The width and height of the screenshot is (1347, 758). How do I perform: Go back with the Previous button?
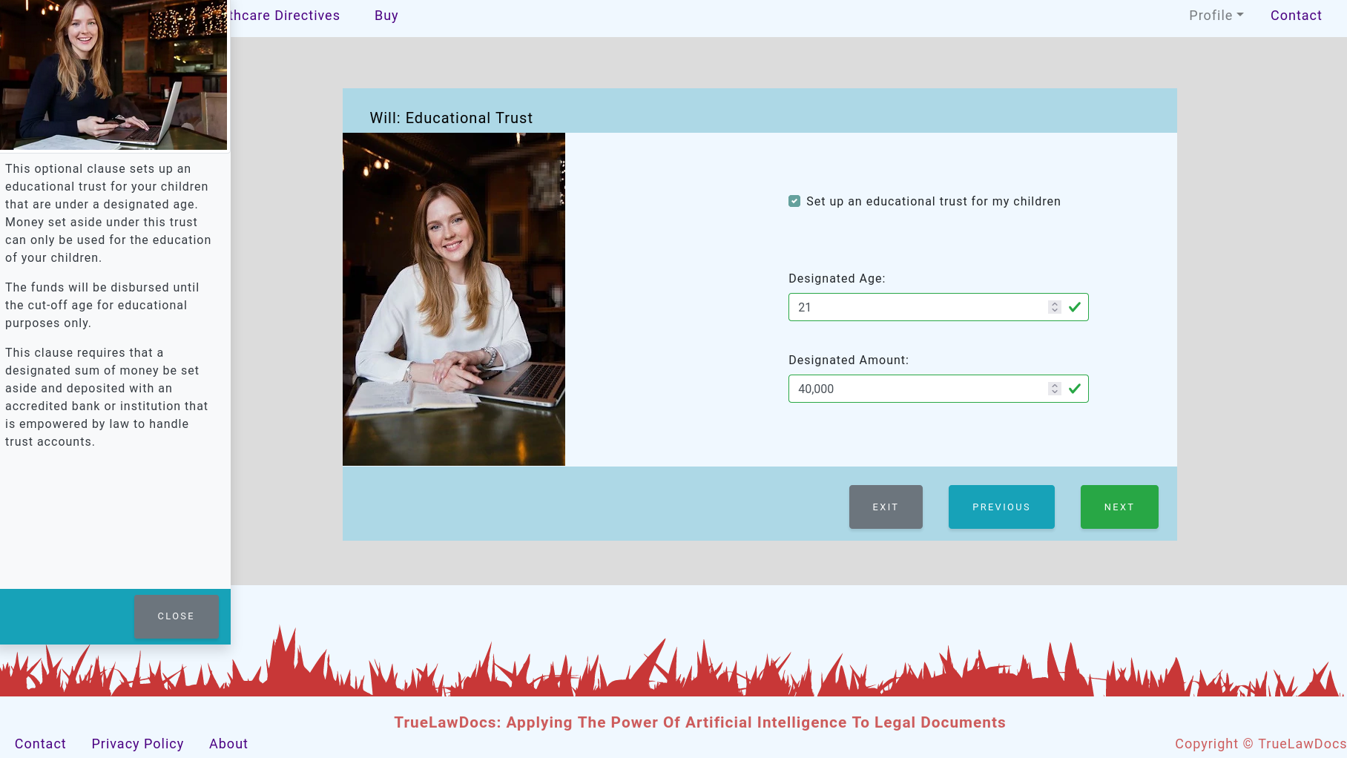[x=1001, y=507]
